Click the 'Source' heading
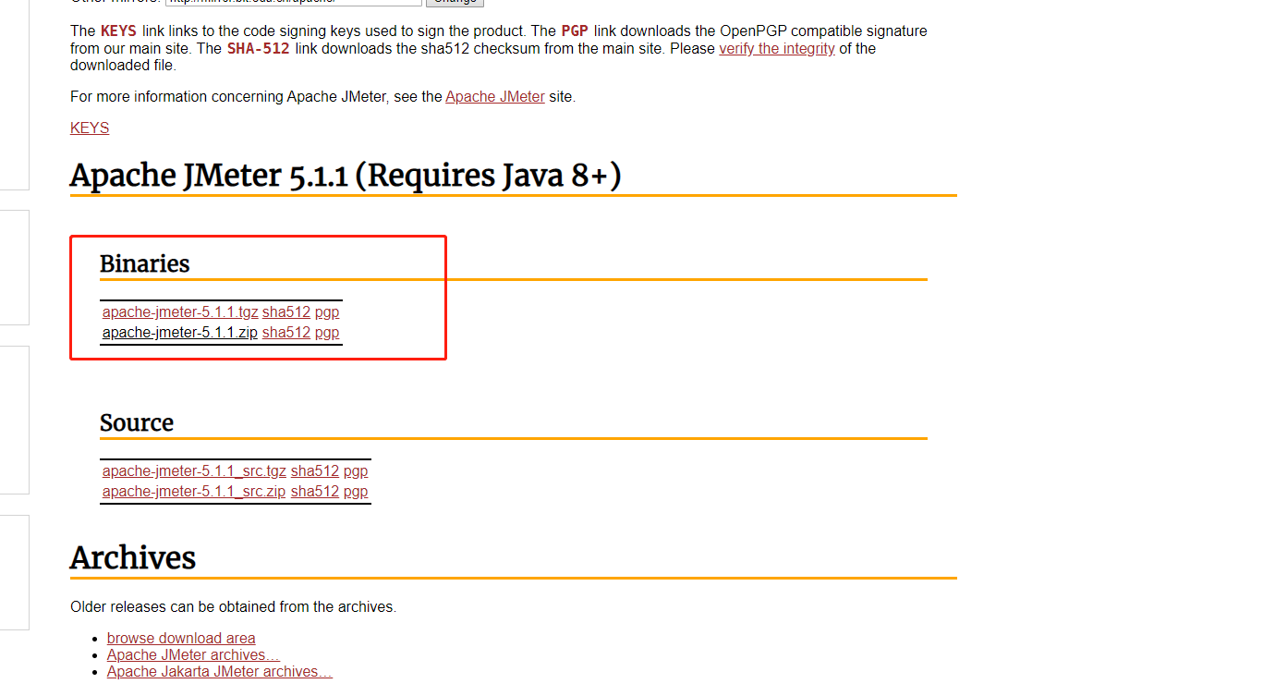 [137, 422]
